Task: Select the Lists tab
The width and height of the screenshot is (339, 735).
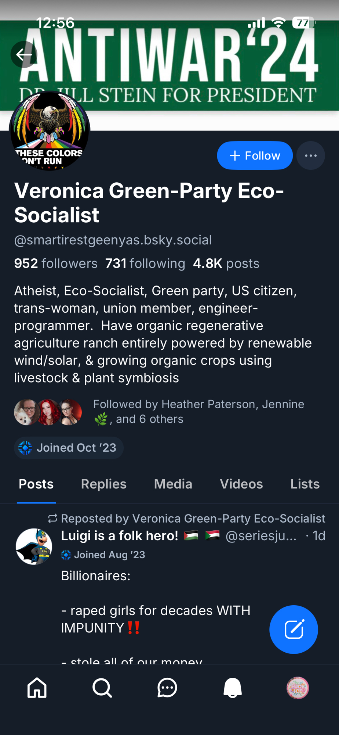Action: [x=305, y=484]
